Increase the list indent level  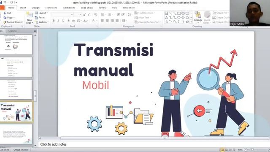123,15
